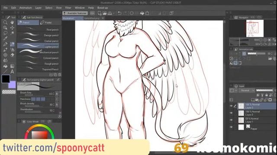
Task: Select the Zoom magnifier tool
Action: click(x=5, y=22)
